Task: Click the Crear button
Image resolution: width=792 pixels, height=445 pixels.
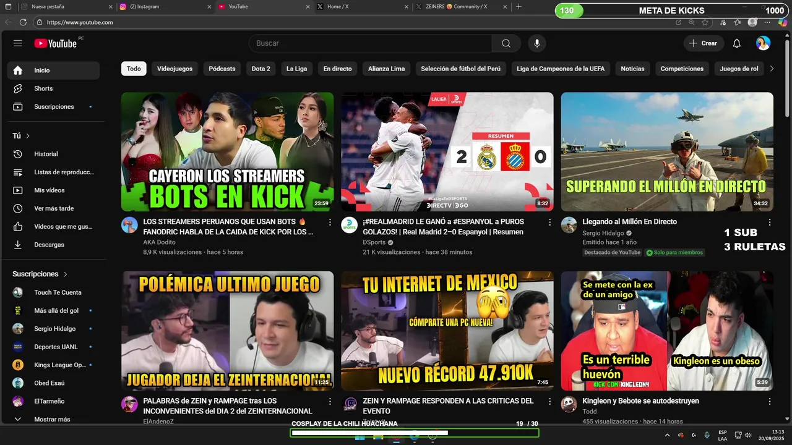Action: pos(703,43)
